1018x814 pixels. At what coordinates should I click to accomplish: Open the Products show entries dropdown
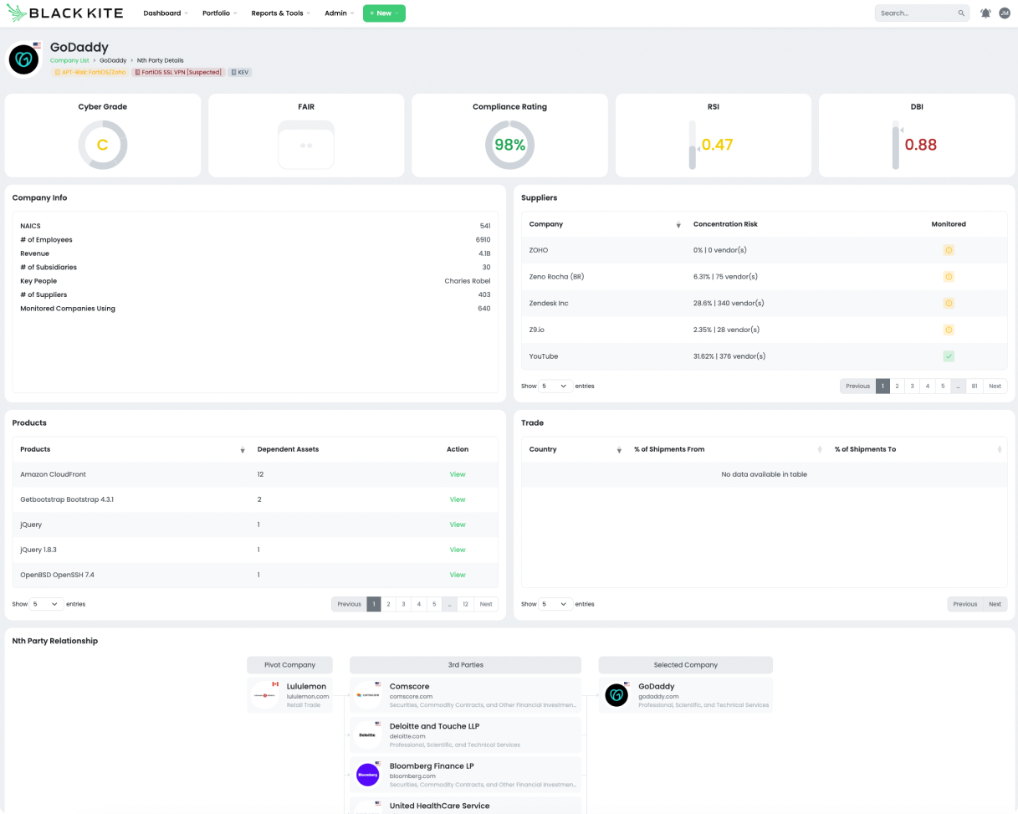coord(46,604)
